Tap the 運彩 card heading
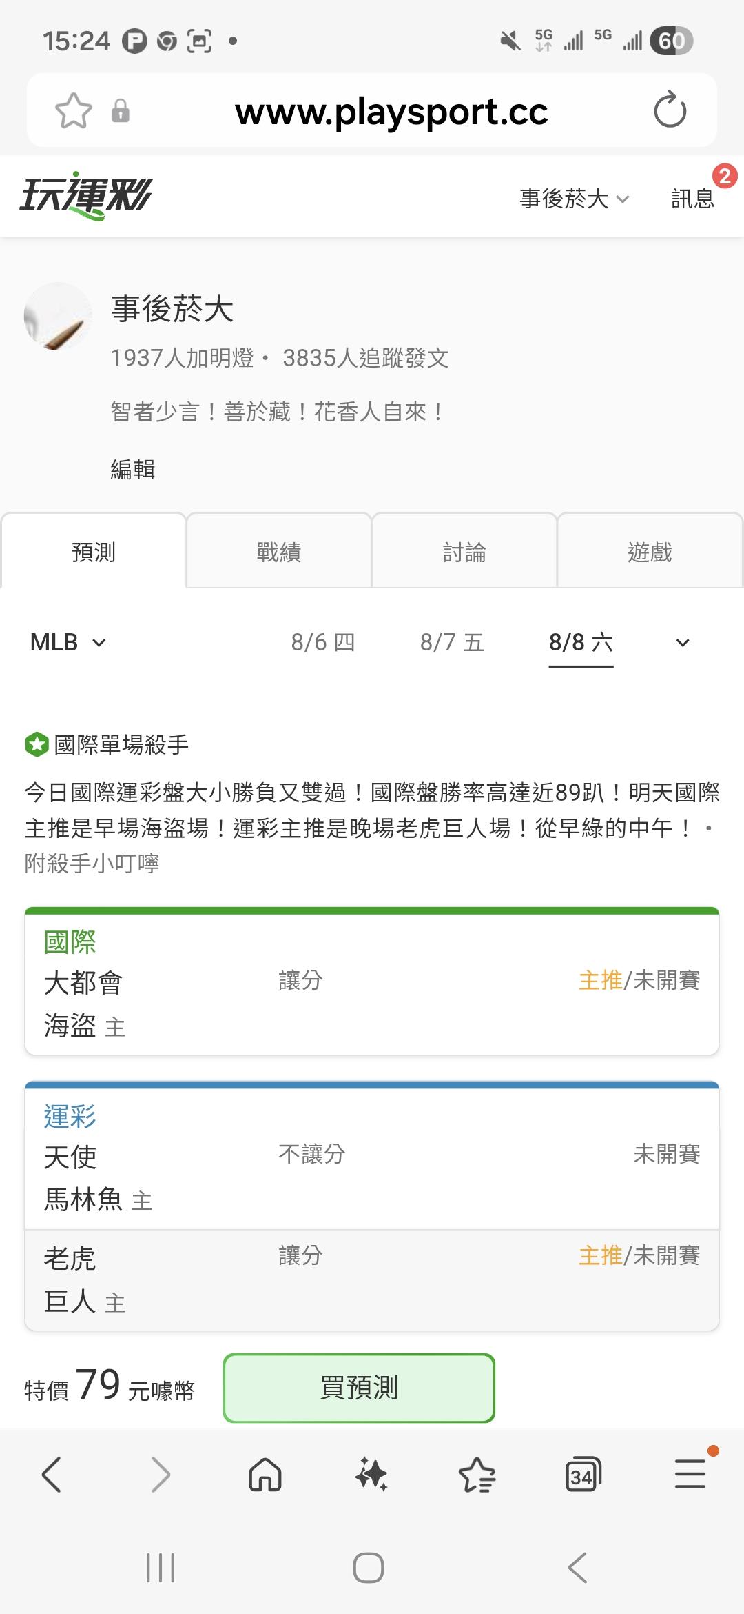Viewport: 744px width, 1614px height. [x=70, y=1115]
